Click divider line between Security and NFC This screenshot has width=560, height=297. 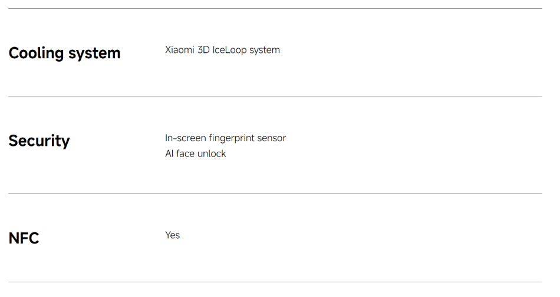coord(275,193)
